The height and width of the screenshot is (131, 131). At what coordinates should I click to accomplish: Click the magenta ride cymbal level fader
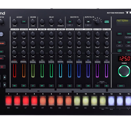pos(107,62)
